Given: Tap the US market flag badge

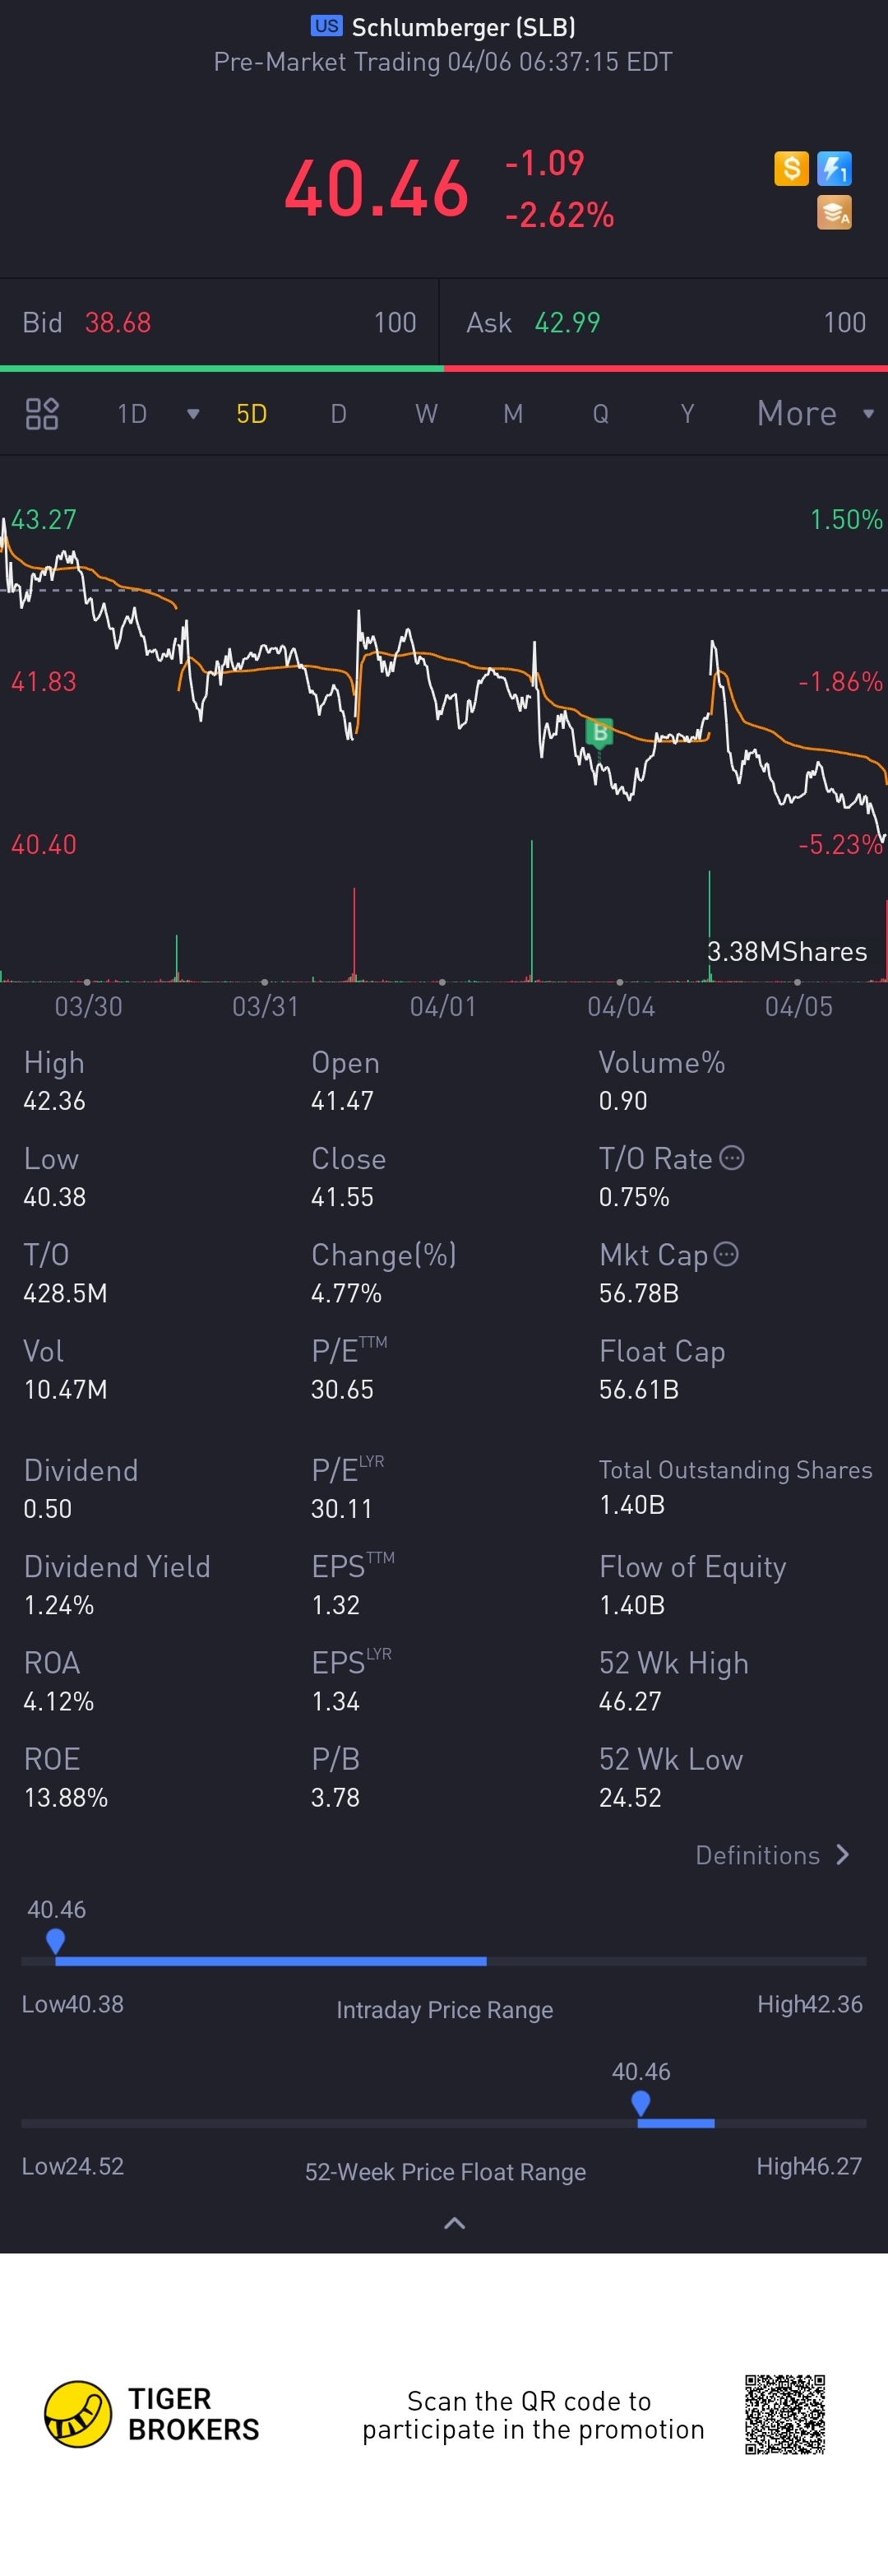Looking at the screenshot, I should pos(326,26).
